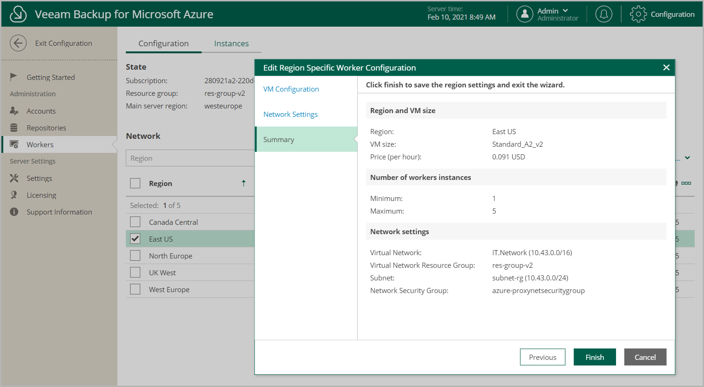The image size is (704, 387).
Task: Click the Configuration label in header
Action: (673, 14)
